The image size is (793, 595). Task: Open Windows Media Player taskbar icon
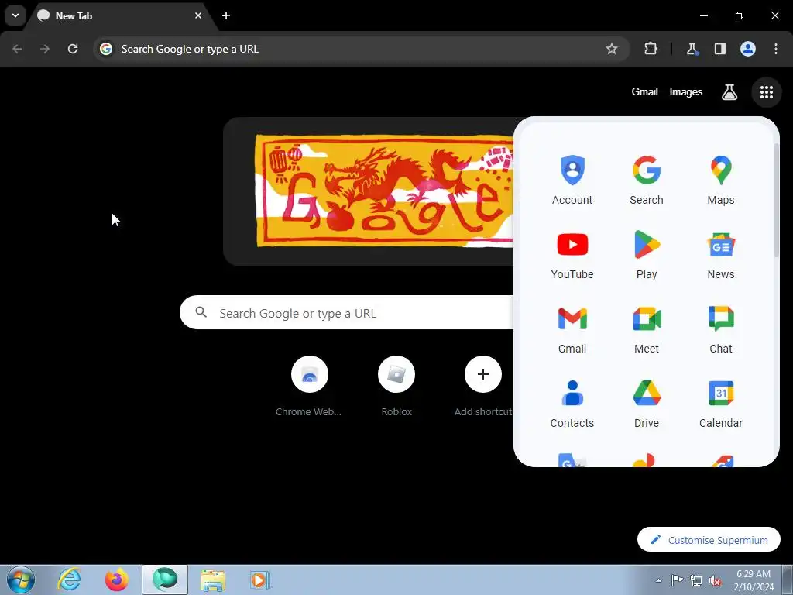click(260, 580)
